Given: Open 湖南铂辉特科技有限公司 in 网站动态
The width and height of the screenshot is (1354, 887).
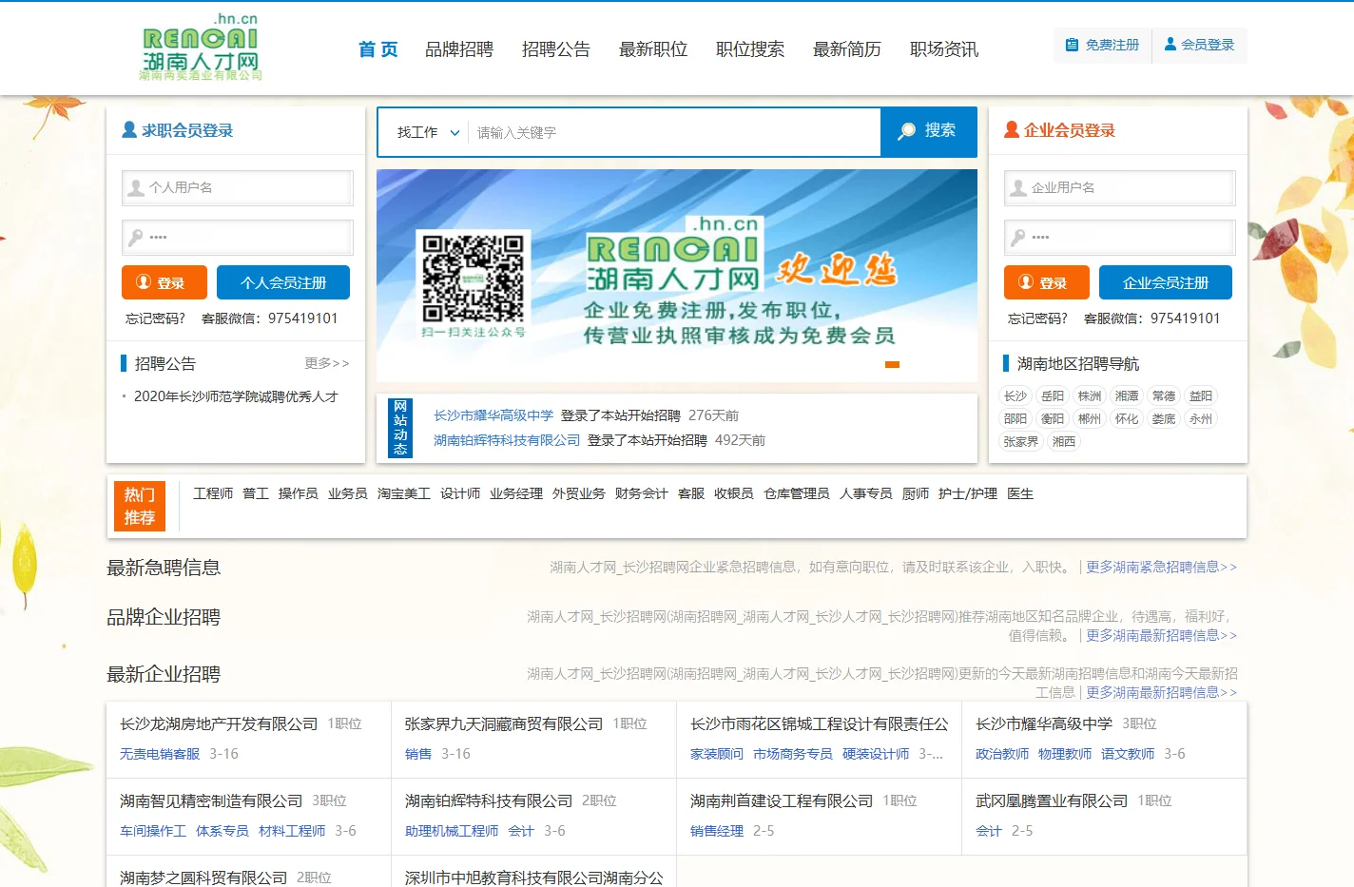Looking at the screenshot, I should pyautogui.click(x=507, y=440).
